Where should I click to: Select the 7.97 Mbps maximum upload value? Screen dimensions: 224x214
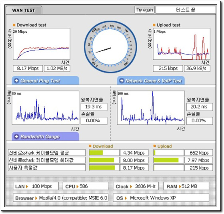pyautogui.click(x=199, y=160)
